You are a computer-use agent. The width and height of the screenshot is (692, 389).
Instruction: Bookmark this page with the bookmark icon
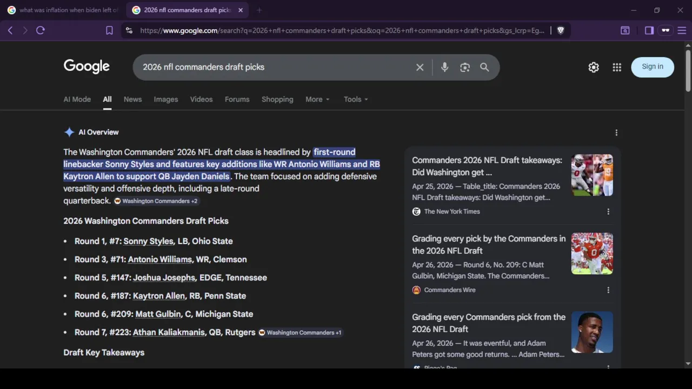pos(109,31)
